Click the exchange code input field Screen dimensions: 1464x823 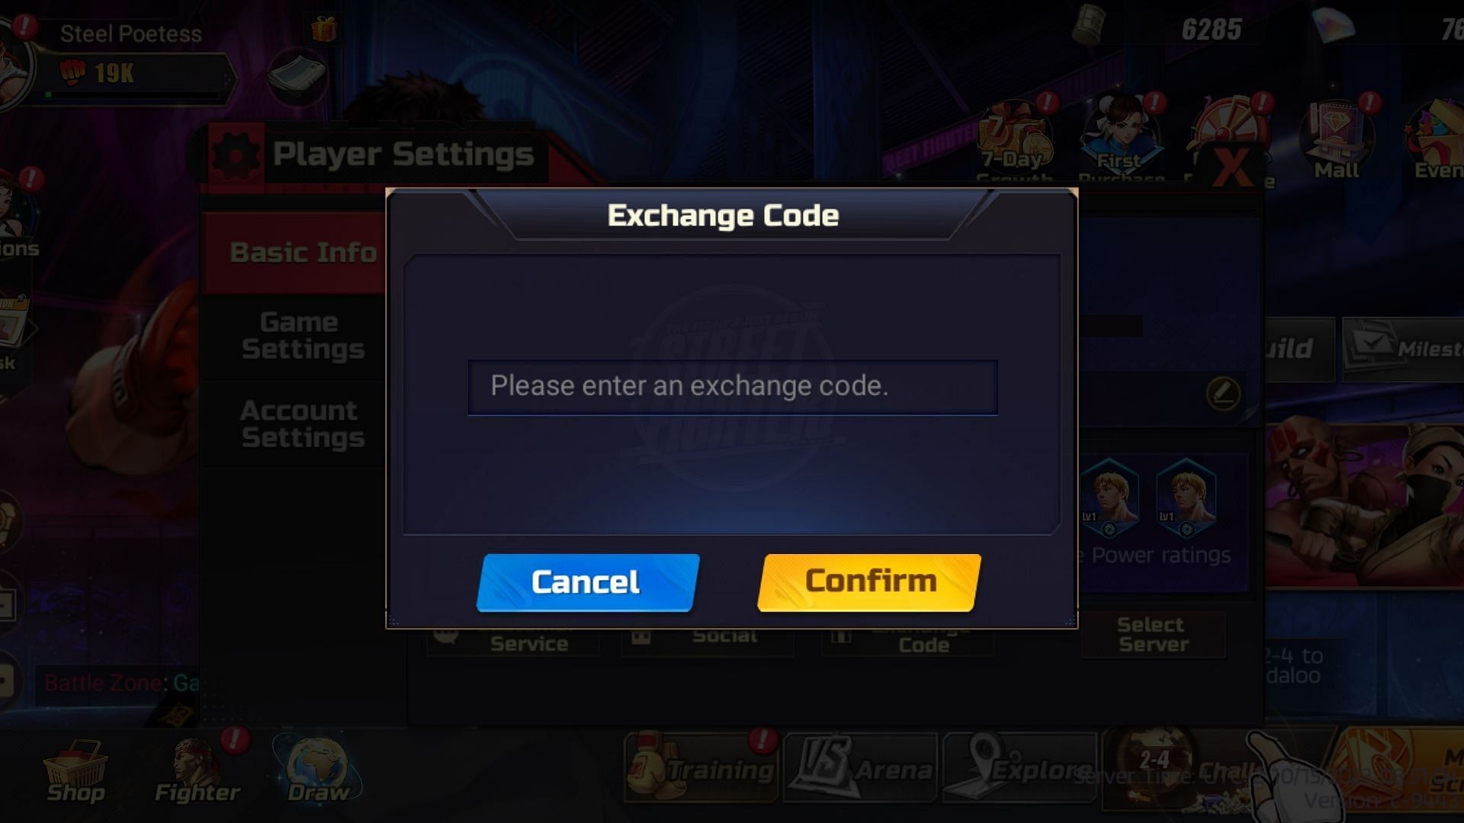click(731, 385)
